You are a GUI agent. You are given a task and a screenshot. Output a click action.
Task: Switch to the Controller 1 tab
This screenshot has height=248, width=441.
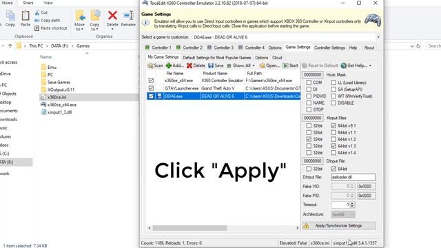(x=158, y=48)
